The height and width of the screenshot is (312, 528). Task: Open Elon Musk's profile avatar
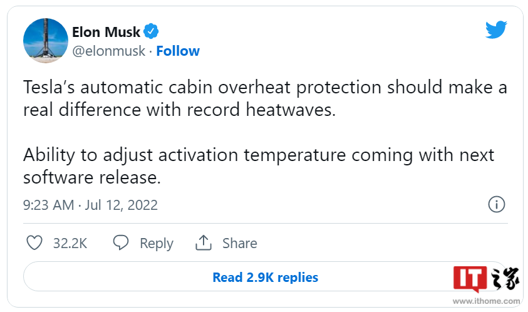click(46, 41)
